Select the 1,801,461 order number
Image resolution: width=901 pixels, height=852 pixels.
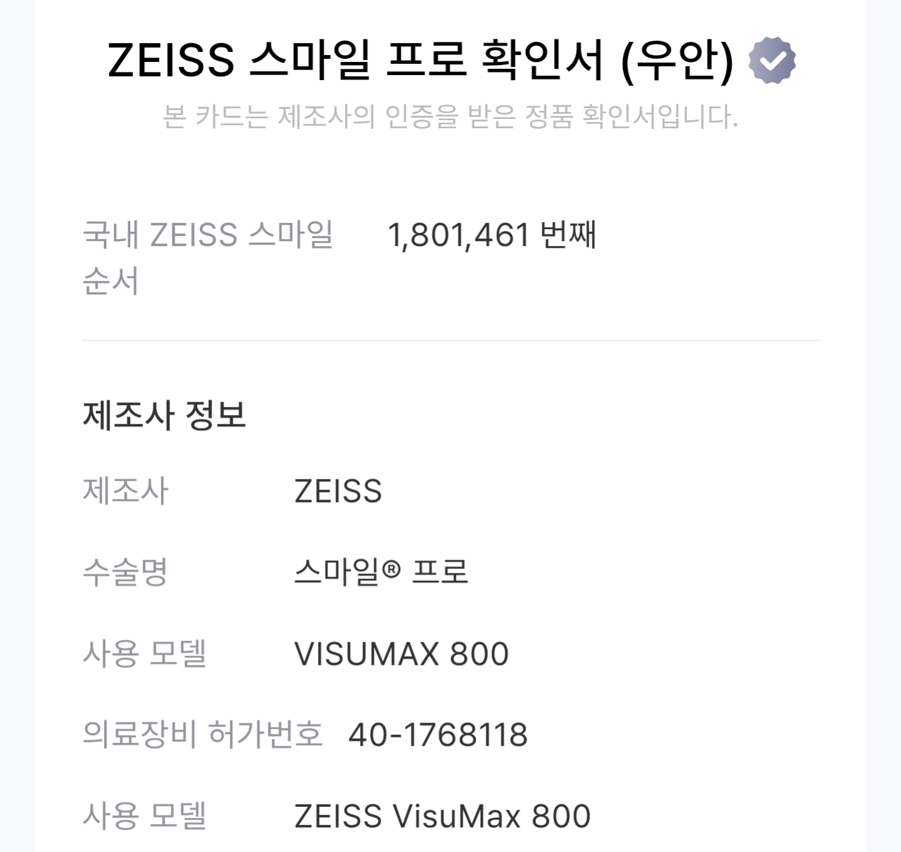[459, 235]
